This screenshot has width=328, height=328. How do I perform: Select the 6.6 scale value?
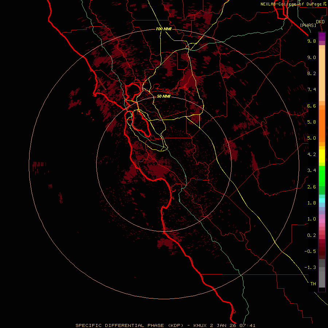coord(312,106)
